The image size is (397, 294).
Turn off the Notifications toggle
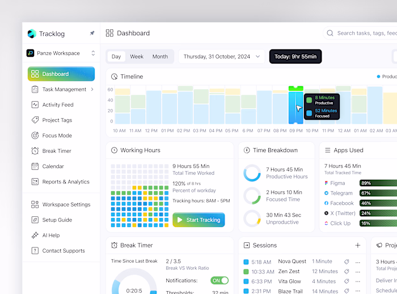[219, 280]
